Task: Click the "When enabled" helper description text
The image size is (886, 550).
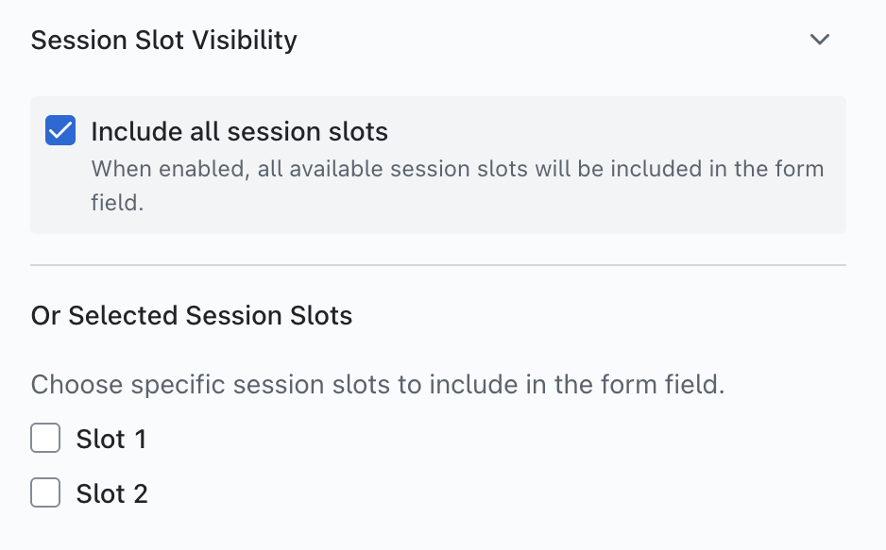Action: pyautogui.click(x=456, y=170)
